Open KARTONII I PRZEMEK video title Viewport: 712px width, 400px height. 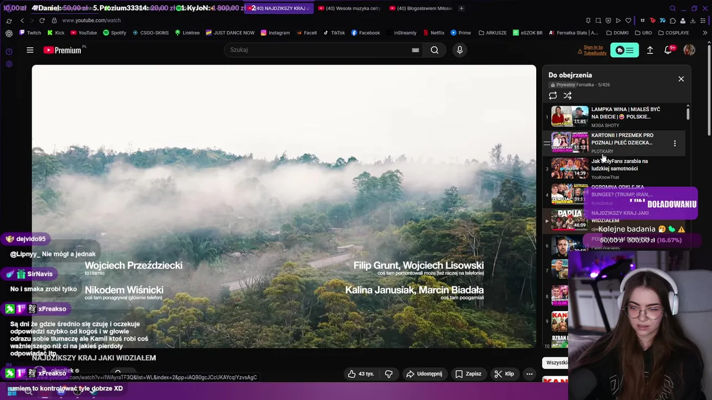622,139
